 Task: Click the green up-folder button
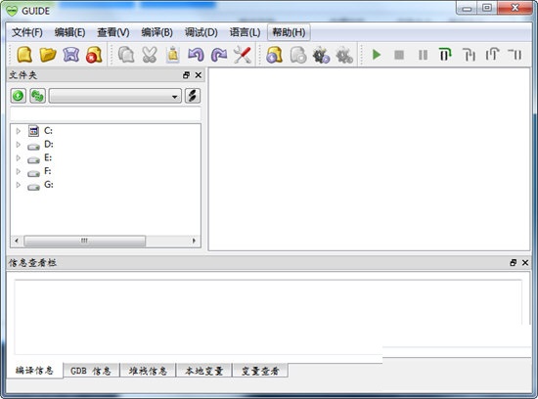tap(19, 96)
